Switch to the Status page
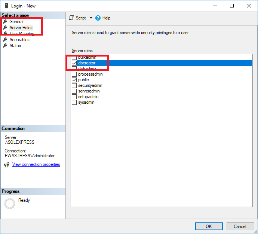258x234 pixels. (x=15, y=46)
